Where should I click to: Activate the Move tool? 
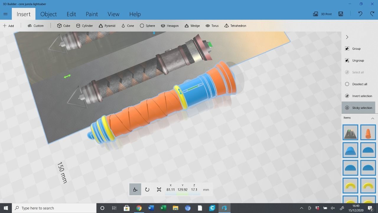(135, 190)
